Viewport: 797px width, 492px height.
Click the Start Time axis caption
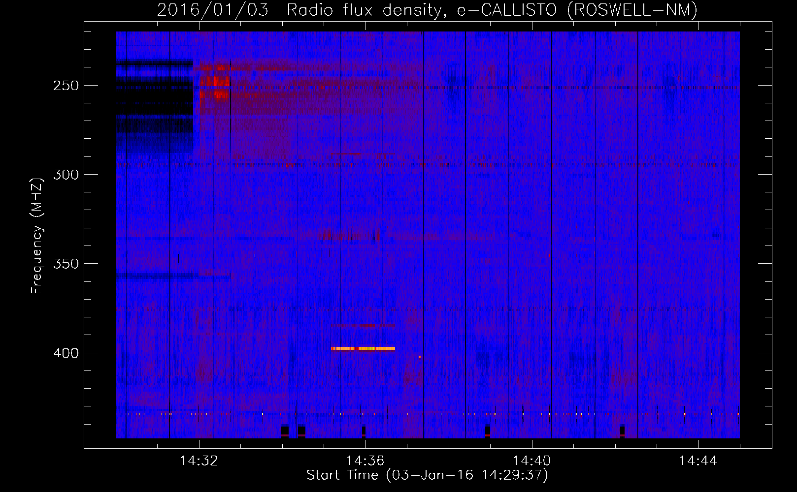click(427, 475)
